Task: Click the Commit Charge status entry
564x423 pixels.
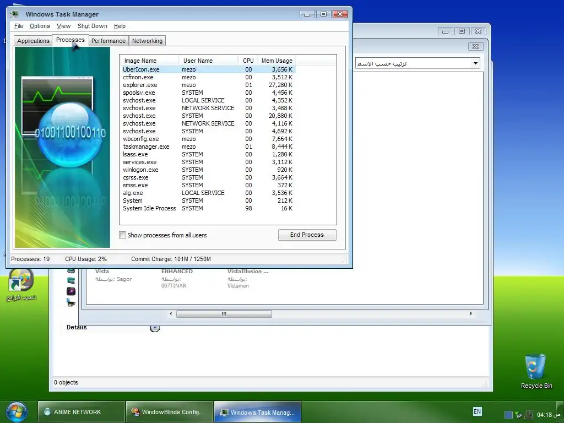Action: pyautogui.click(x=171, y=259)
